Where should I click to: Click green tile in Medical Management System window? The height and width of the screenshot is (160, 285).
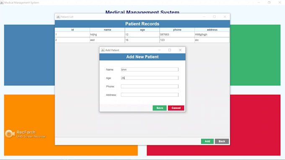(255, 55)
